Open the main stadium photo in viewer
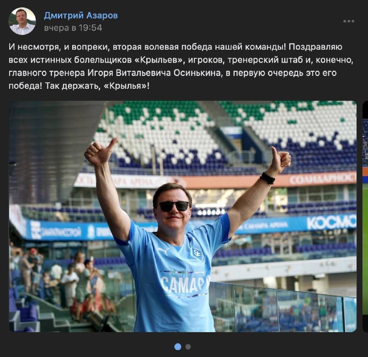Image resolution: width=368 pixels, height=357 pixels. (x=183, y=216)
